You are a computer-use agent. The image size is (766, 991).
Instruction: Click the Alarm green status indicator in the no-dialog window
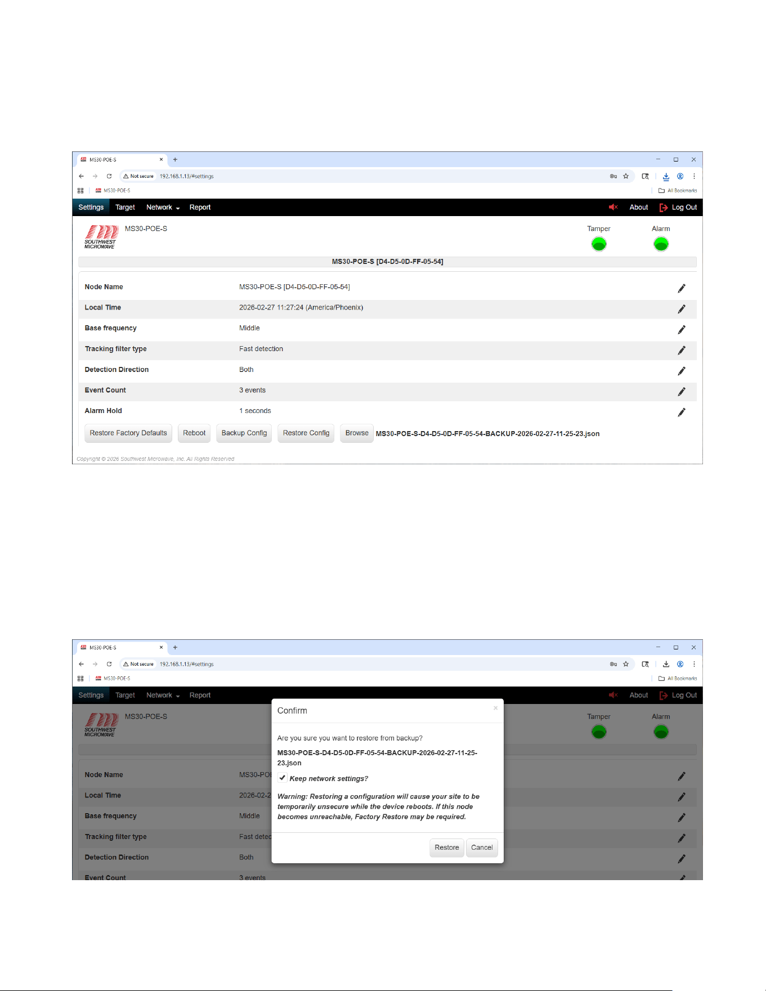point(661,244)
